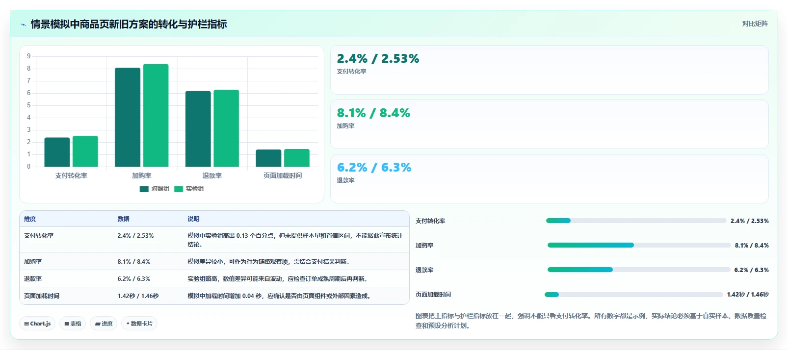Toggle the 对照组 legend item
Screen dimensions: 788x350
point(155,189)
